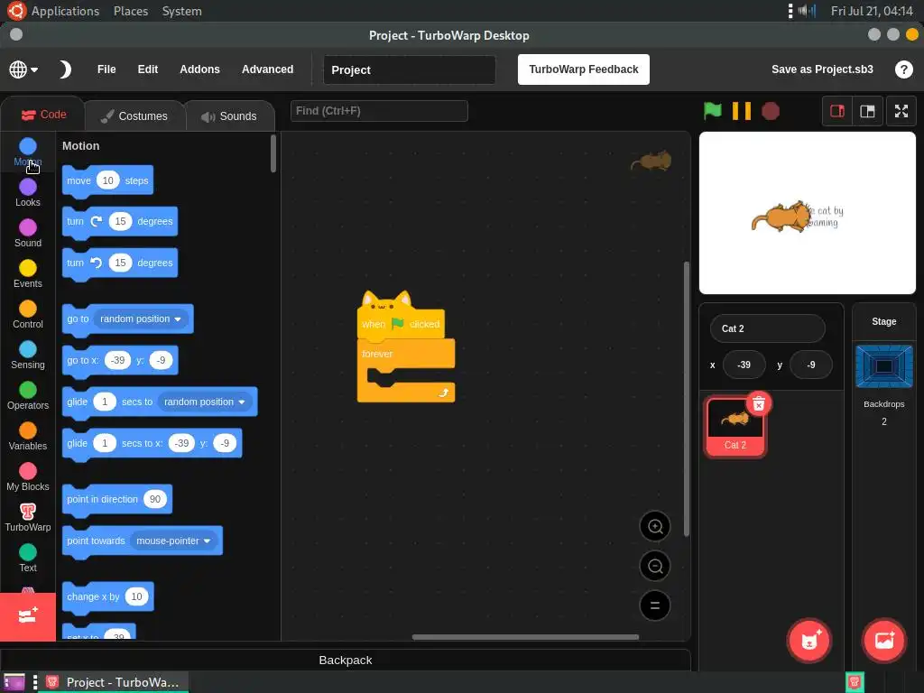Click the workspace horizontal scrollbar

525,637
